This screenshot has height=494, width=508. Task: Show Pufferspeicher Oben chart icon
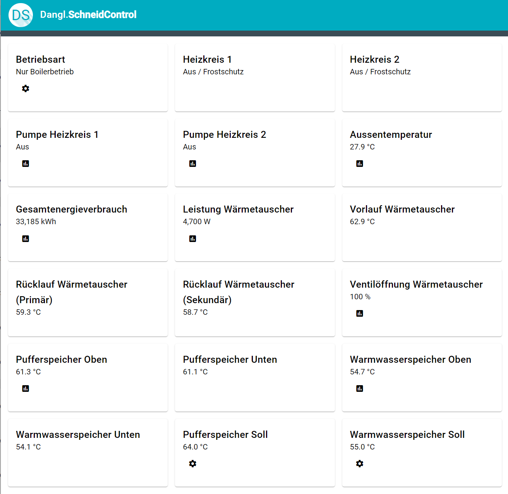pyautogui.click(x=26, y=389)
